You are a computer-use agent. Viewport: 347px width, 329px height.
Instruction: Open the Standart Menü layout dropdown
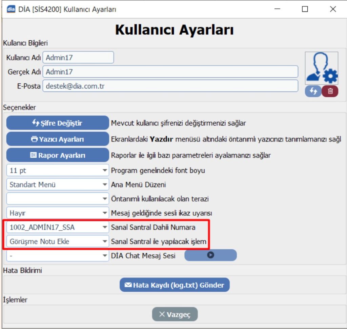pyautogui.click(x=105, y=185)
